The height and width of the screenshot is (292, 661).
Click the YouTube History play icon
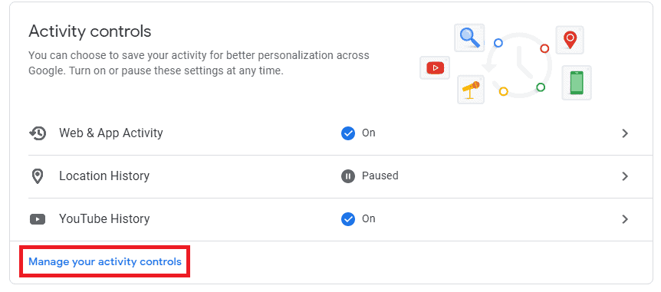(38, 219)
